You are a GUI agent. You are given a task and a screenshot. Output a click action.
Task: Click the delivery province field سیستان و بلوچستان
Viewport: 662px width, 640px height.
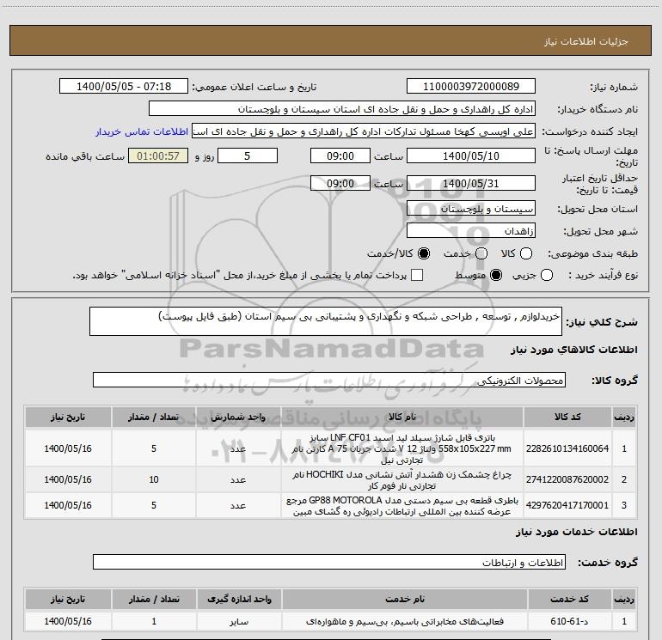[x=471, y=209]
